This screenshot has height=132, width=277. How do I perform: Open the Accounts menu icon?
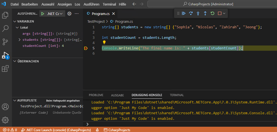pyautogui.click(x=5, y=107)
